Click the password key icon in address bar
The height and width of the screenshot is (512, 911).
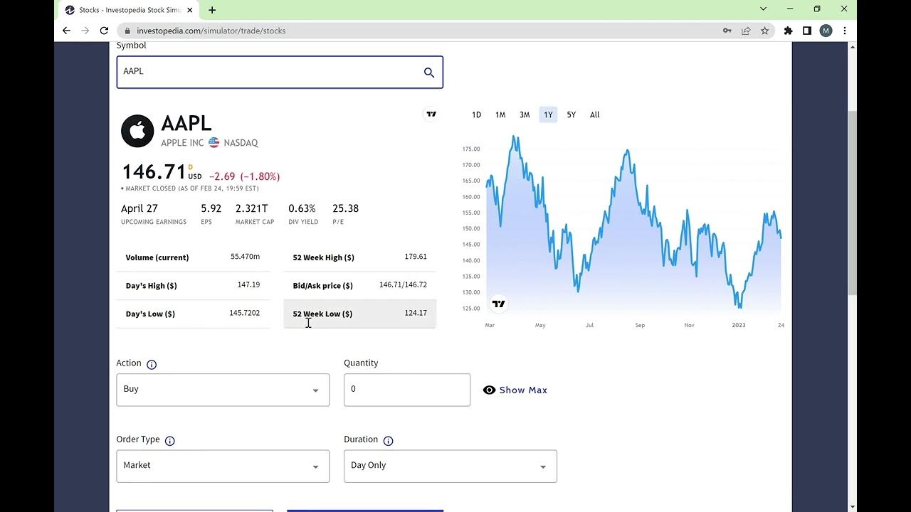[x=727, y=31]
